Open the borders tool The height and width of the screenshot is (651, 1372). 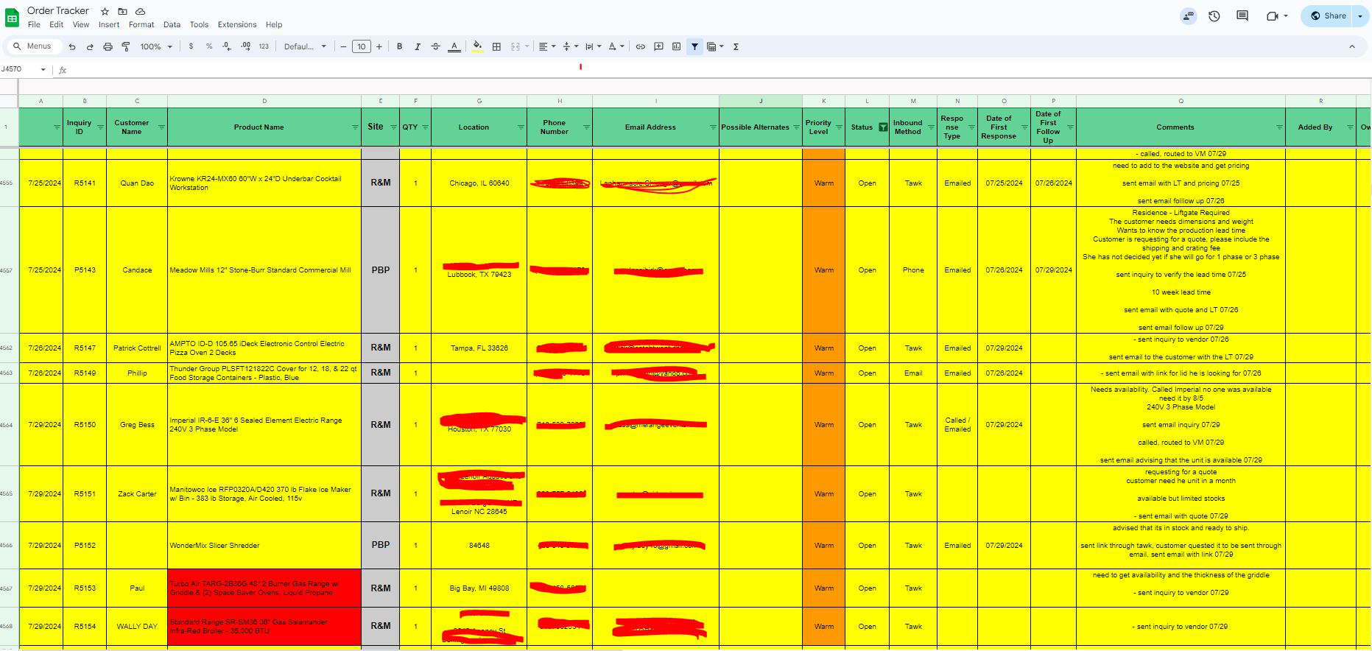click(496, 46)
